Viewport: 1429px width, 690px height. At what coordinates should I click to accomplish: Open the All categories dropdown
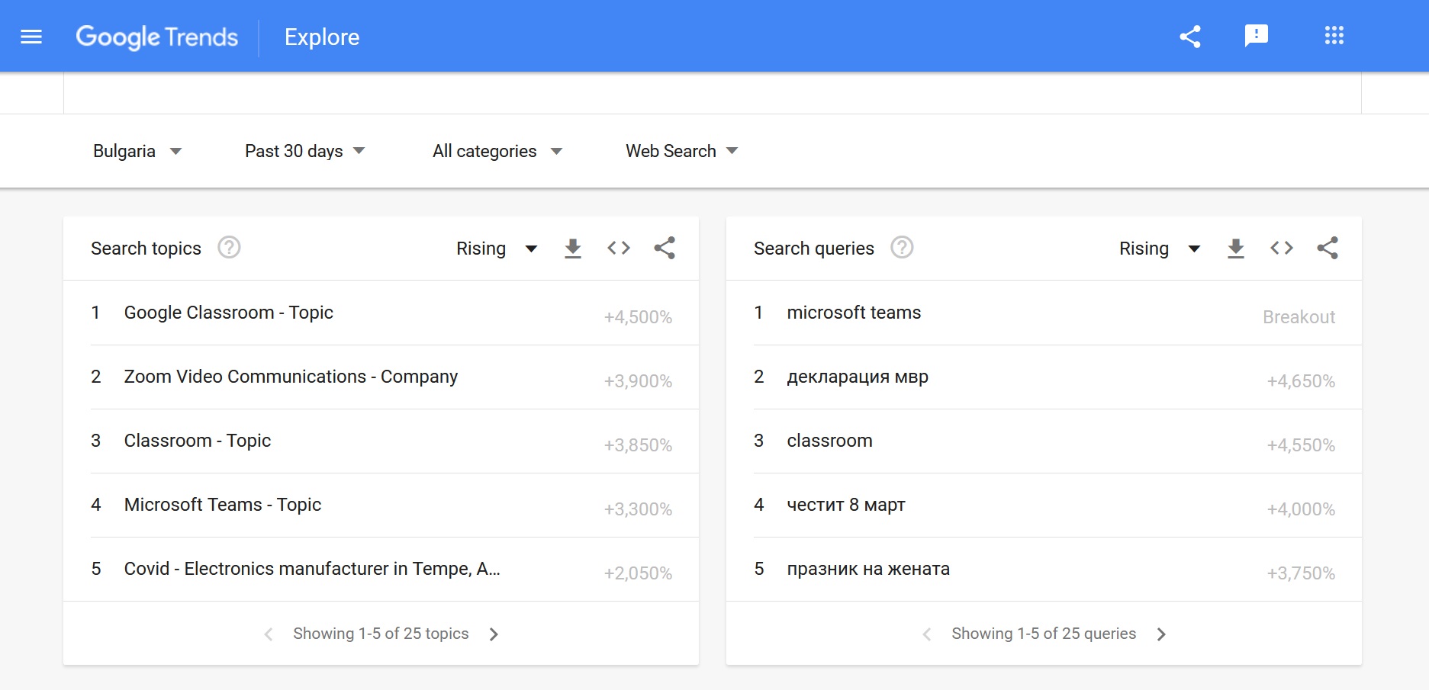click(497, 151)
